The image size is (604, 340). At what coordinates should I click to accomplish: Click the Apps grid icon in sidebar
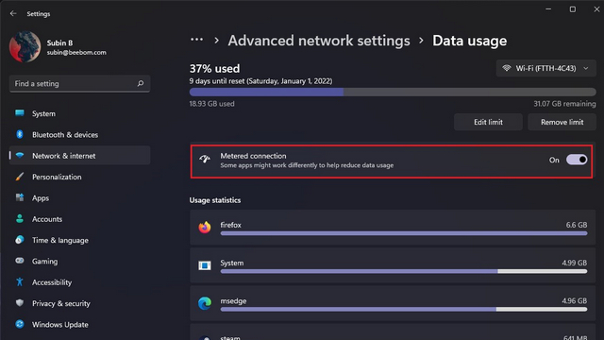click(x=20, y=197)
